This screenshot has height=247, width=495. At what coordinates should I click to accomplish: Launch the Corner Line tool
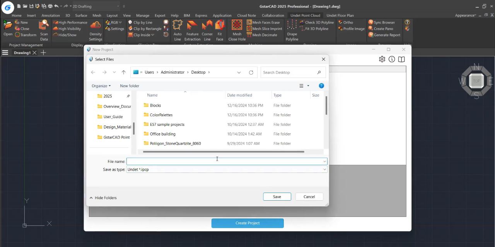pyautogui.click(x=207, y=30)
